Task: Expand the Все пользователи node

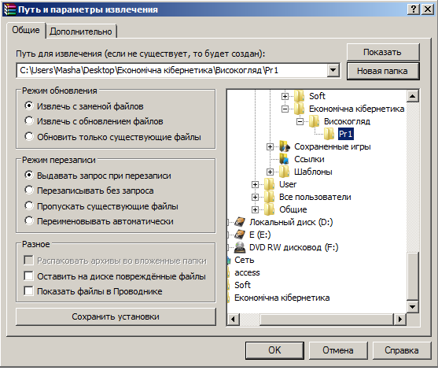Action: click(255, 197)
